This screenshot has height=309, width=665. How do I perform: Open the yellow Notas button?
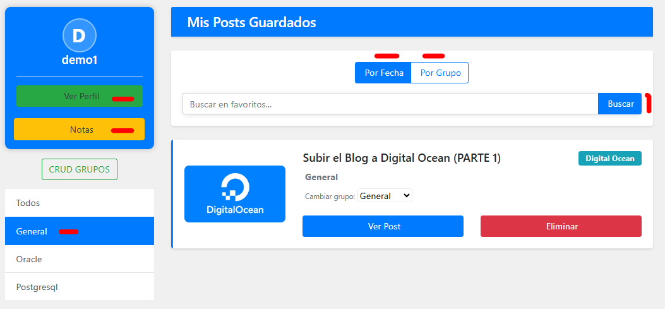[x=80, y=130]
